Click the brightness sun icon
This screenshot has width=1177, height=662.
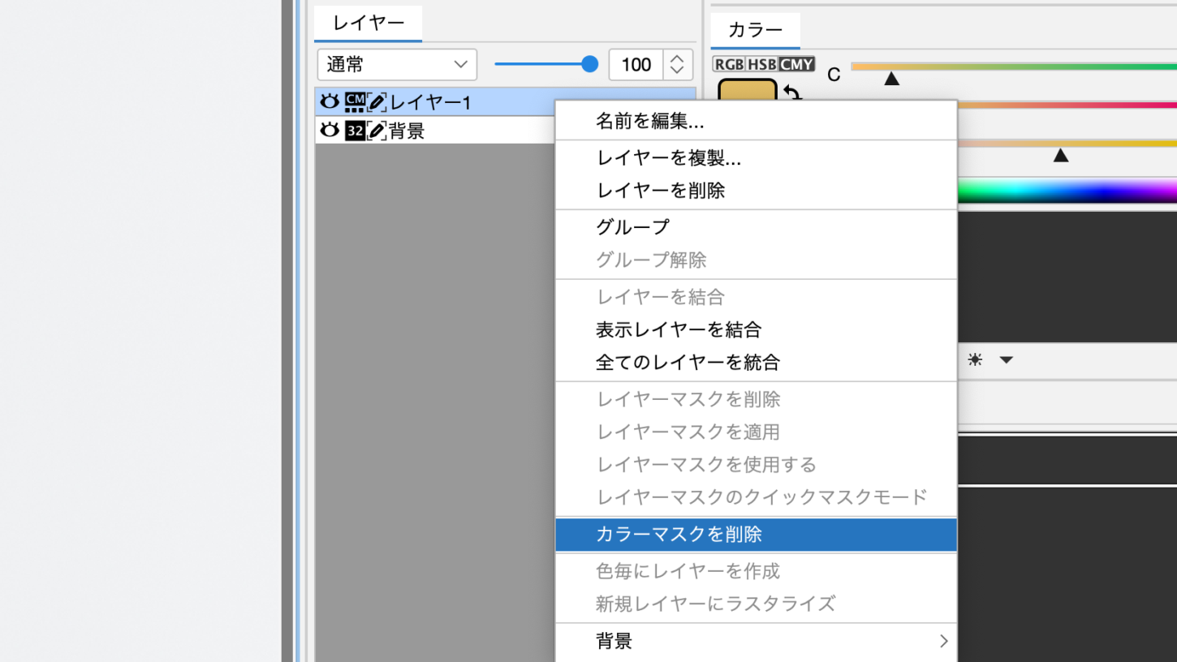click(x=975, y=359)
